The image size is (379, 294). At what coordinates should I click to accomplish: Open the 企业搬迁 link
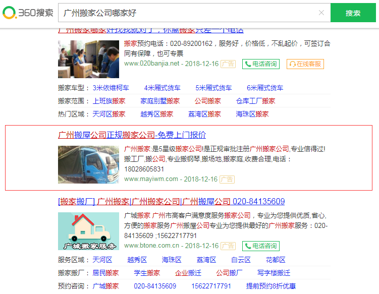tap(188, 273)
